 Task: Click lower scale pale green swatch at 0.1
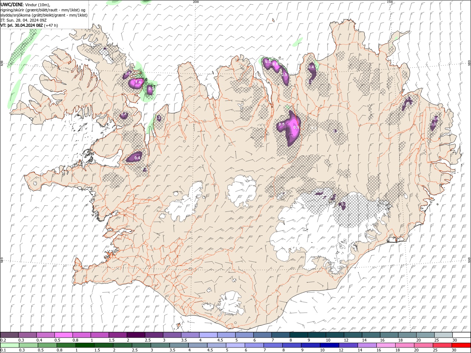click(x=9, y=345)
